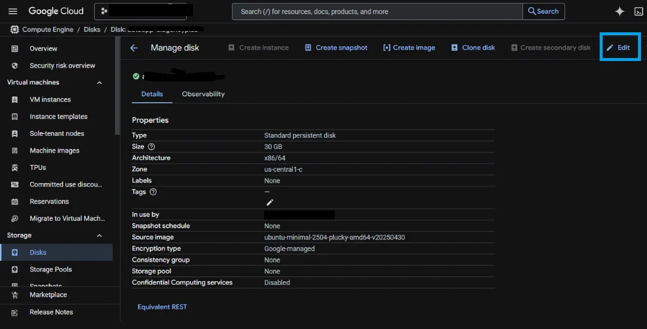Click the Google Cloud logo
Viewport: 647px width, 329px height.
(x=56, y=11)
